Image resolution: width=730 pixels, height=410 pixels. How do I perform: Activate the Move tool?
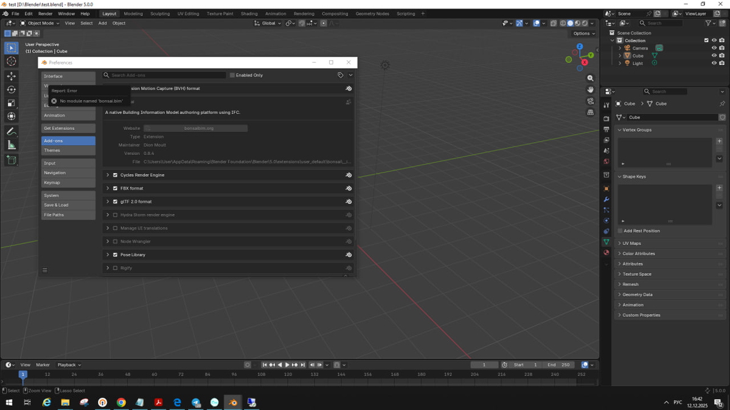coord(12,76)
